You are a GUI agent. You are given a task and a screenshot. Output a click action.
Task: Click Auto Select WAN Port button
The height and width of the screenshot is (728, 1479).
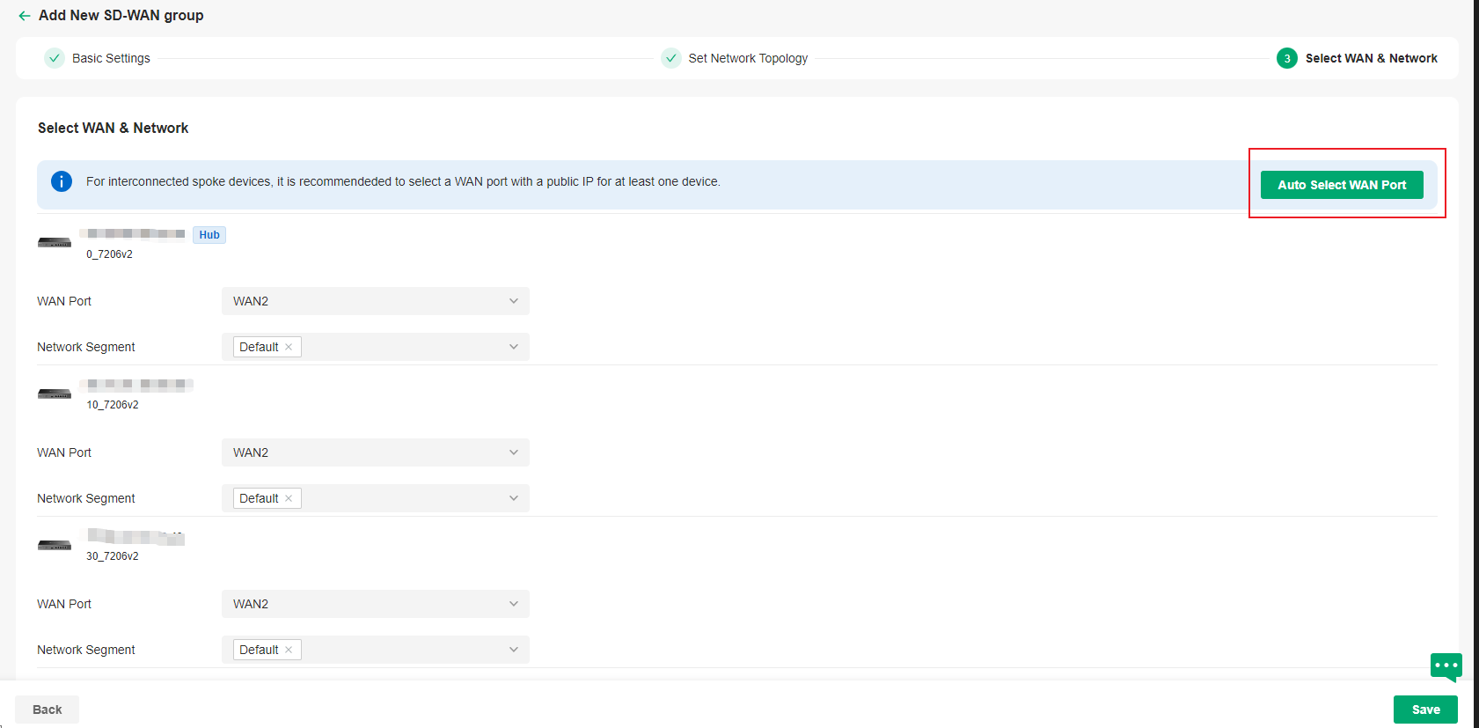click(x=1341, y=185)
